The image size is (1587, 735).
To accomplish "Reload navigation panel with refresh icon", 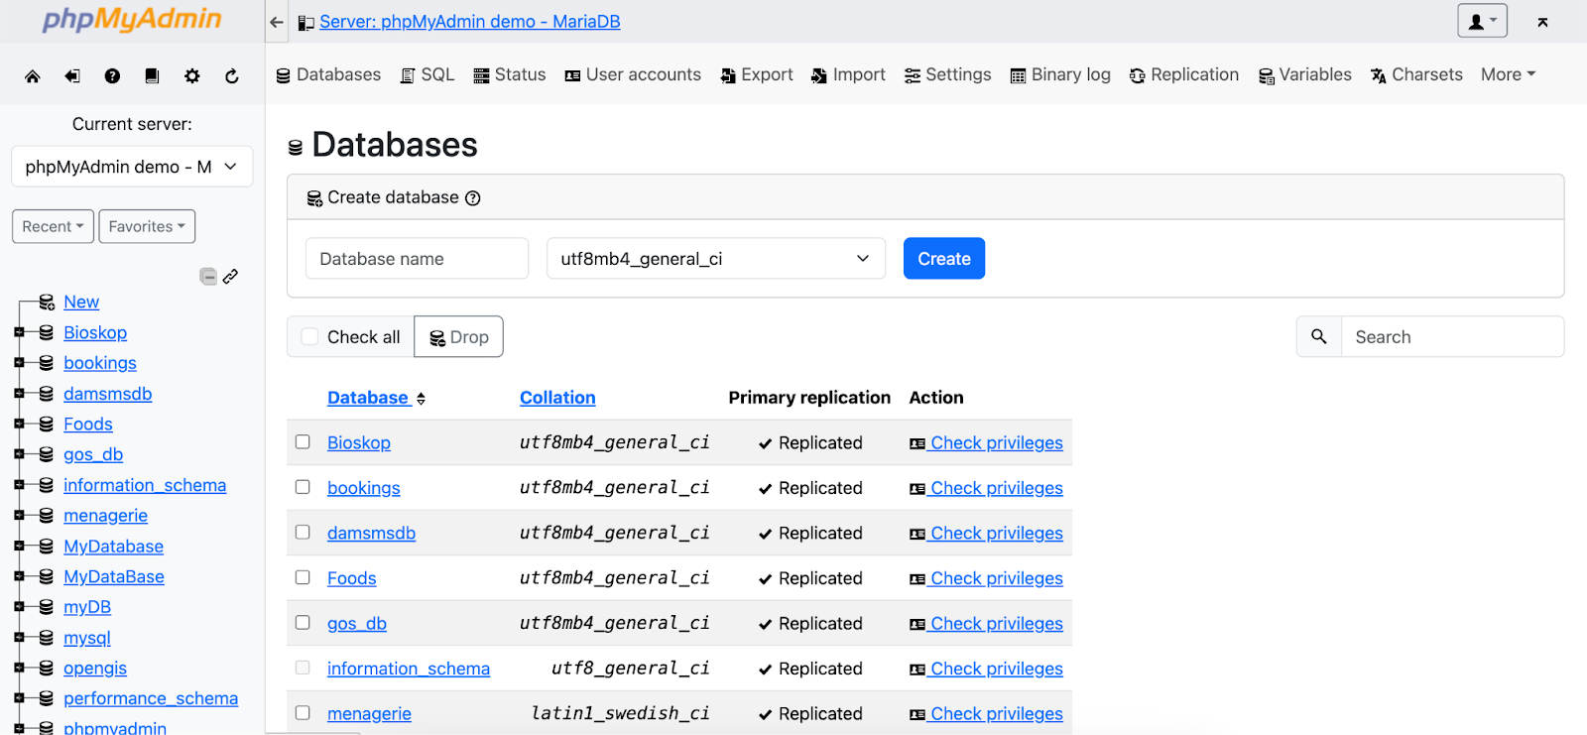I will click(x=232, y=76).
